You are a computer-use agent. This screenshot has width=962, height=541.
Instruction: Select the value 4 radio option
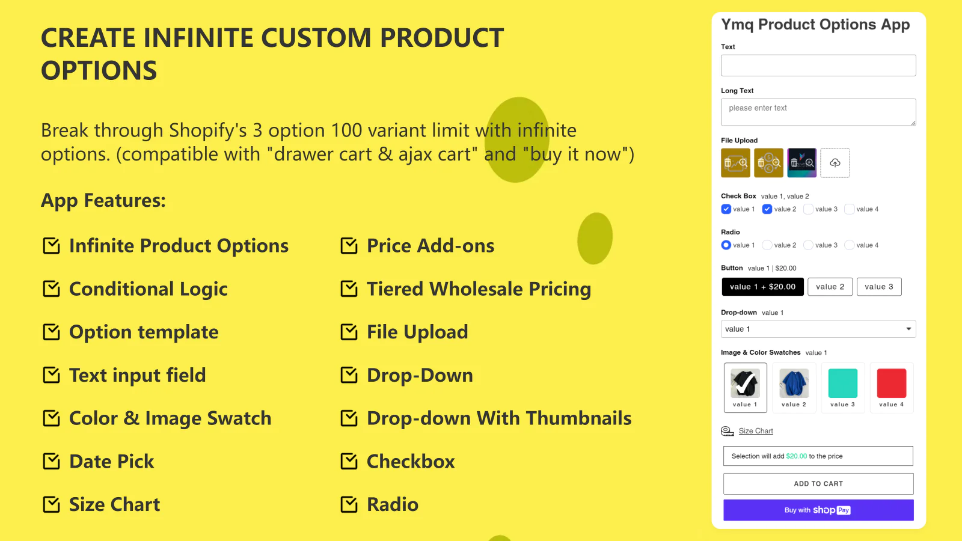850,245
